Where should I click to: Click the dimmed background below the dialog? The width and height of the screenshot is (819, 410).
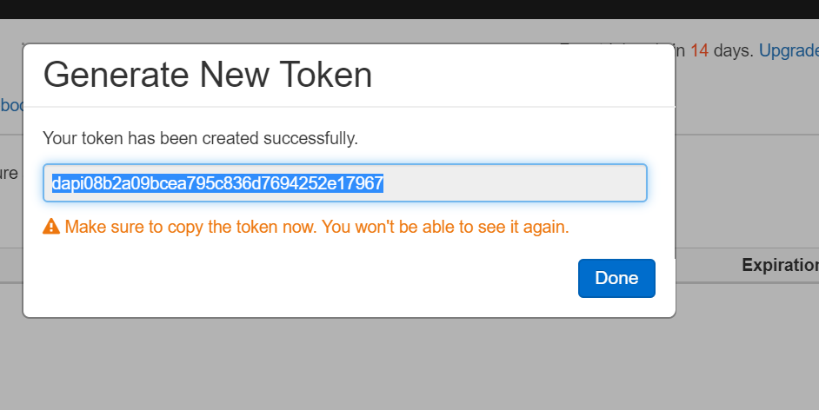click(348, 365)
